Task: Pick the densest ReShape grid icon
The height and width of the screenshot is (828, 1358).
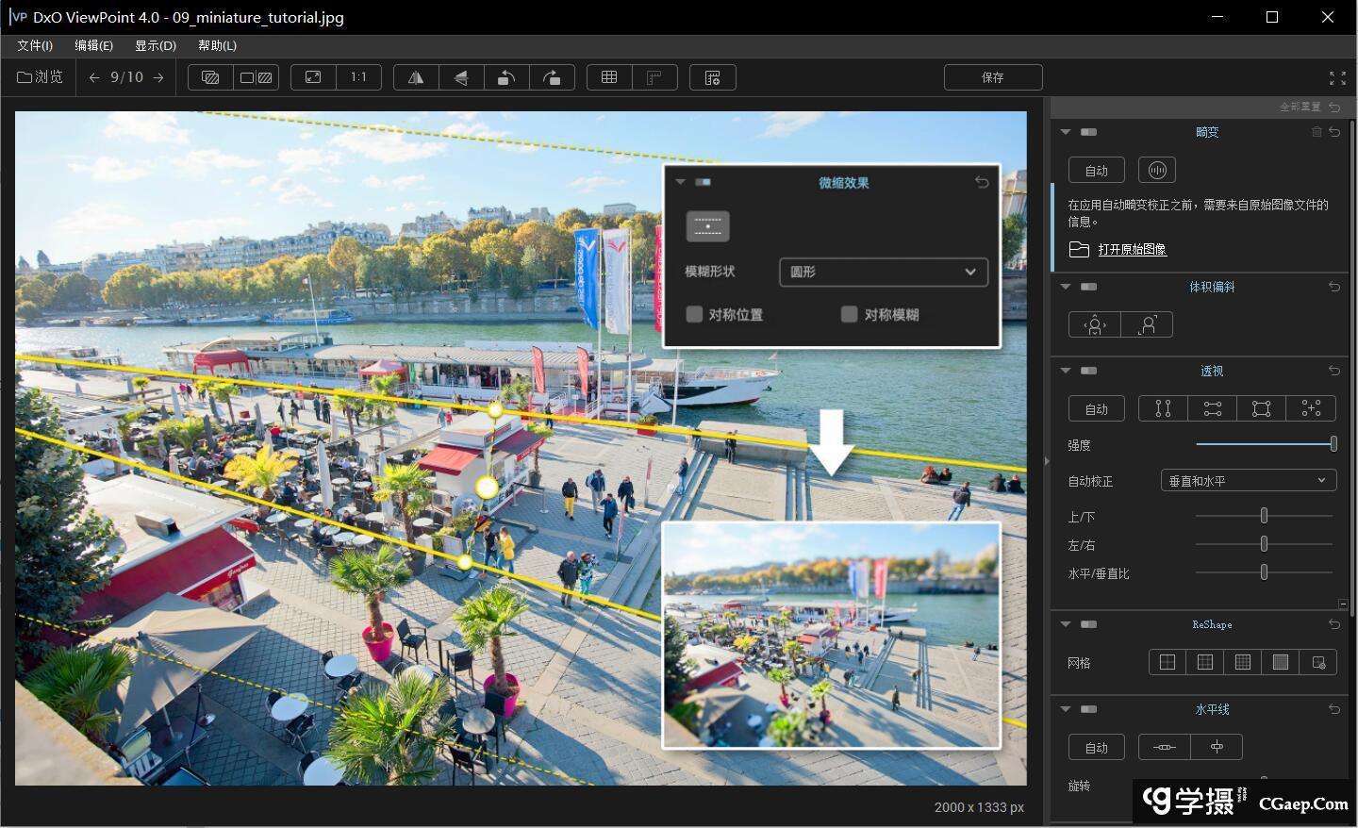Action: [x=1243, y=662]
